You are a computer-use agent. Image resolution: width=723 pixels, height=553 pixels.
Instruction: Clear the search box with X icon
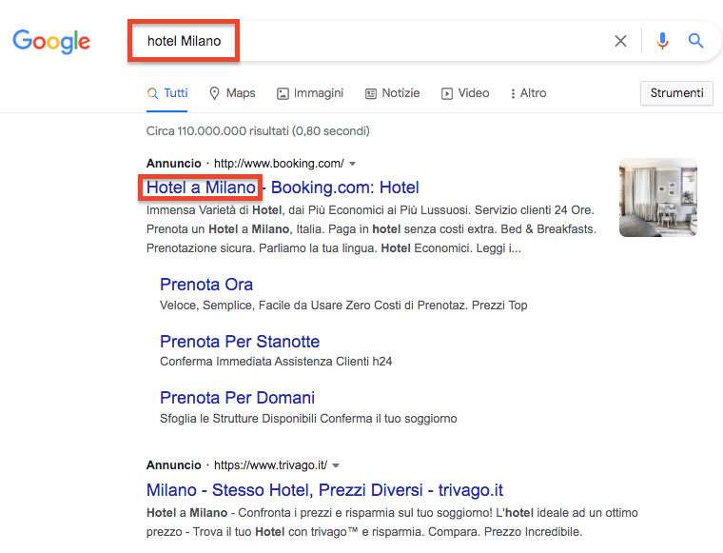[620, 41]
